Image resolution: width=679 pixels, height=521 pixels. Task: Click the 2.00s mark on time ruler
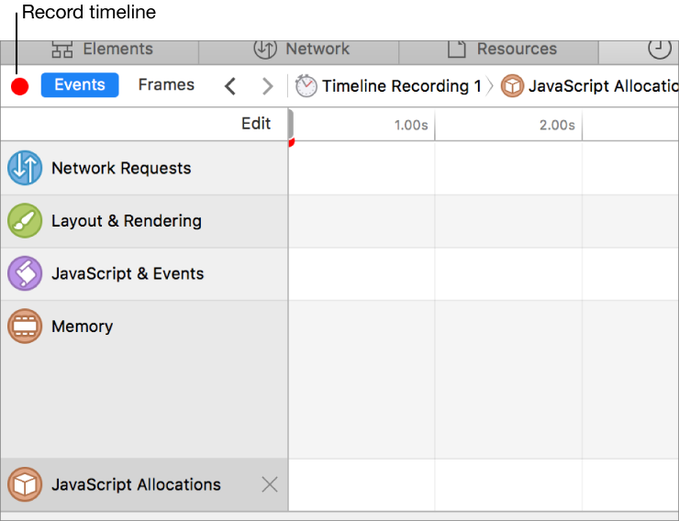tap(557, 125)
